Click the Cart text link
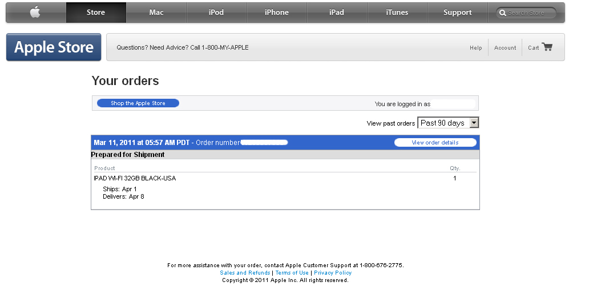 tap(533, 47)
